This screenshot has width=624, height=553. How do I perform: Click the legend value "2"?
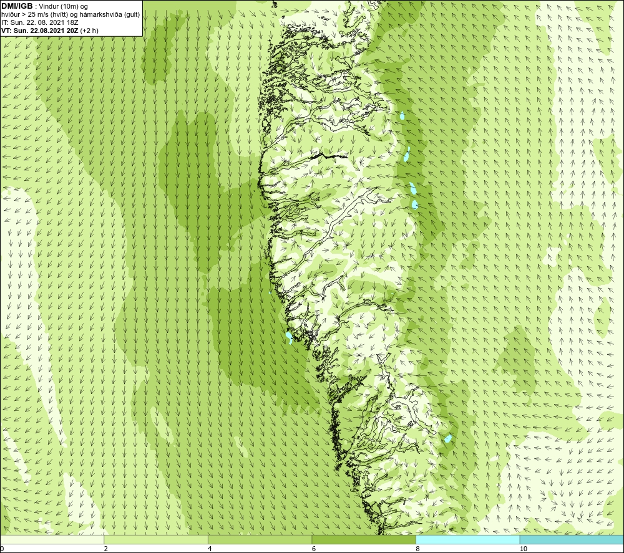(x=106, y=549)
